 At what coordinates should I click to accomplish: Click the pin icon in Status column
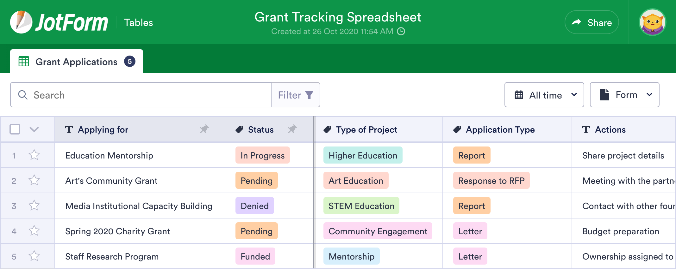[x=292, y=129]
